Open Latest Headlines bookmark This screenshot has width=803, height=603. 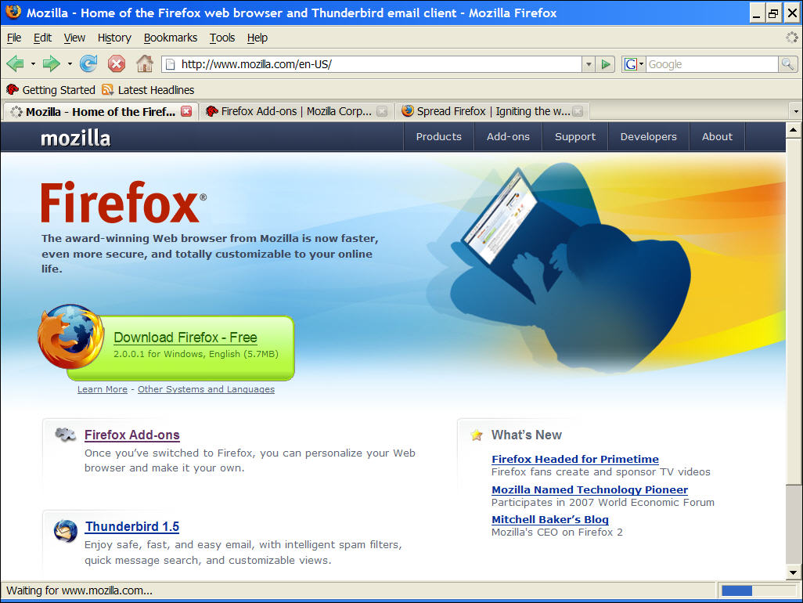click(148, 89)
